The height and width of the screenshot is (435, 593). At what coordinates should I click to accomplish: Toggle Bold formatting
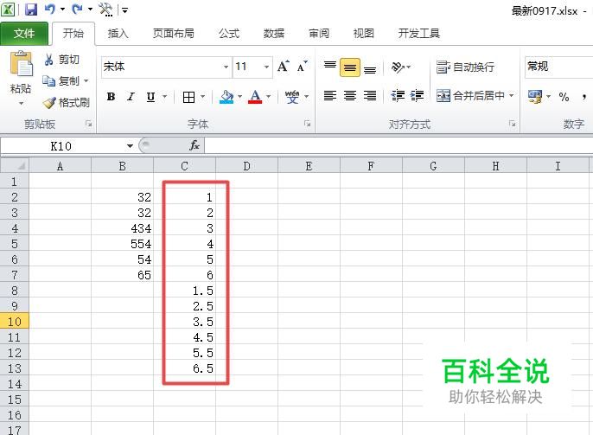(x=111, y=97)
